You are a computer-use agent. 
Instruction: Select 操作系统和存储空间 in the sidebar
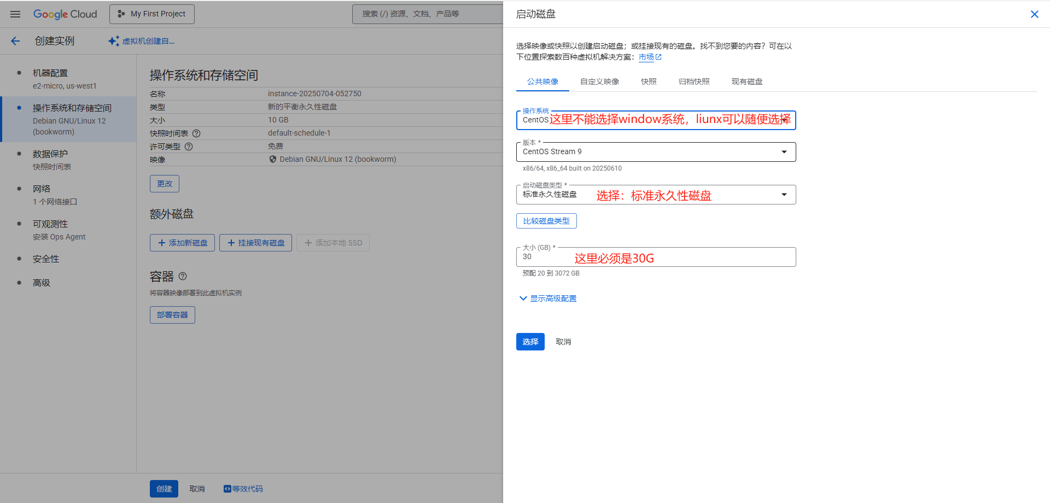[x=68, y=119]
